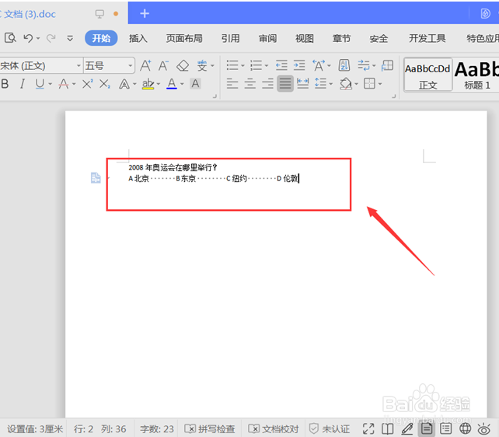Apply bulleted list

232,65
